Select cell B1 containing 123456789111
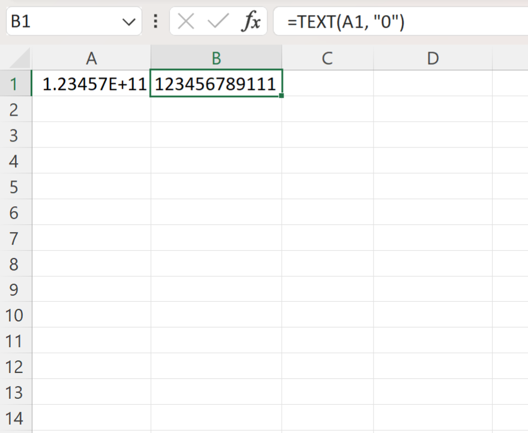Image resolution: width=528 pixels, height=433 pixels. (x=216, y=83)
